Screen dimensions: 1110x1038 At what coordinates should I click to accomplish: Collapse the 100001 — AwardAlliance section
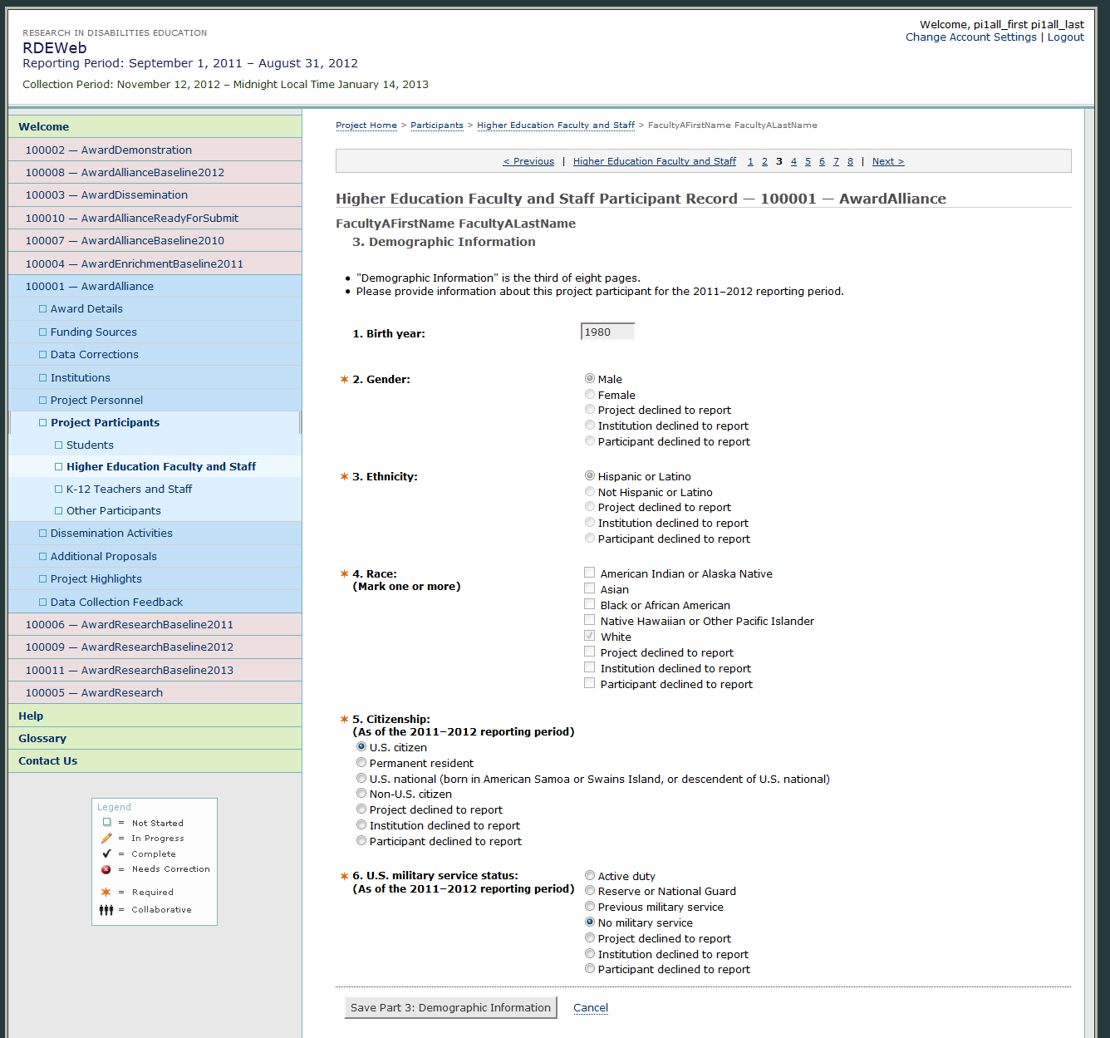pyautogui.click(x=89, y=287)
